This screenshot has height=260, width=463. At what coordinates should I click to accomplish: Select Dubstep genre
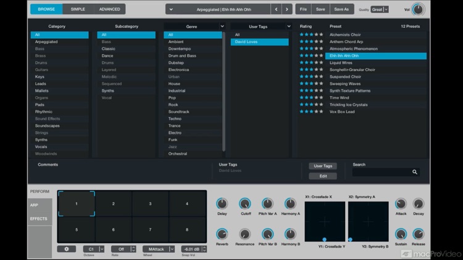[x=193, y=63]
